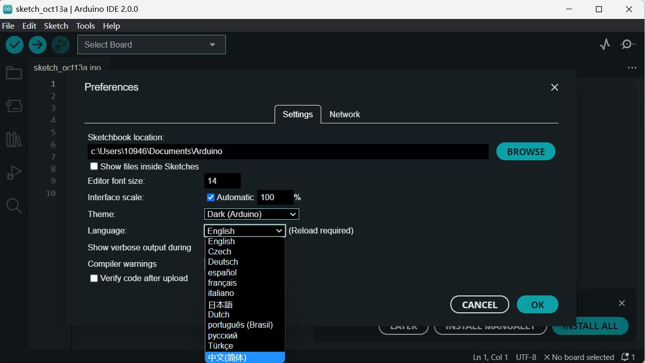645x363 pixels.
Task: Click the UTF-8 encoding status entry
Action: coord(526,357)
